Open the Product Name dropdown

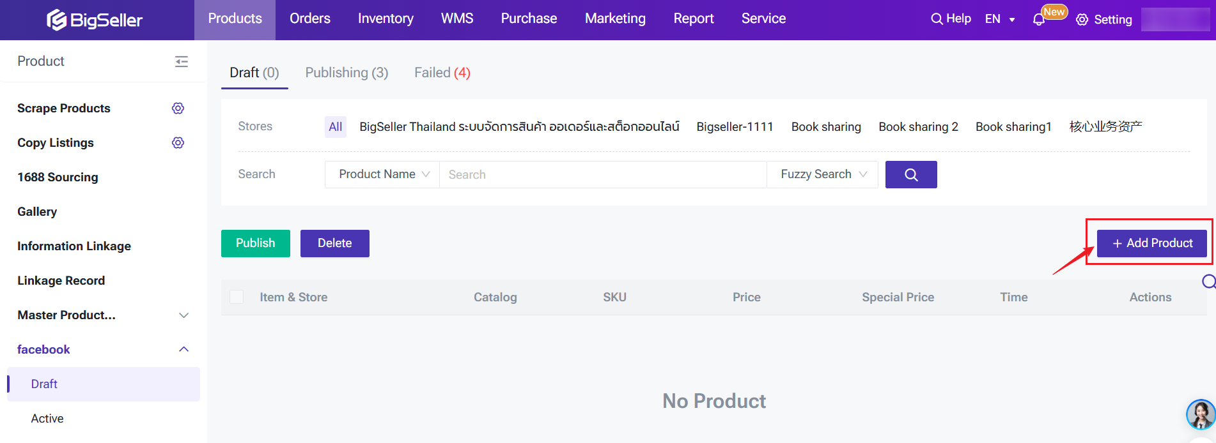tap(382, 175)
